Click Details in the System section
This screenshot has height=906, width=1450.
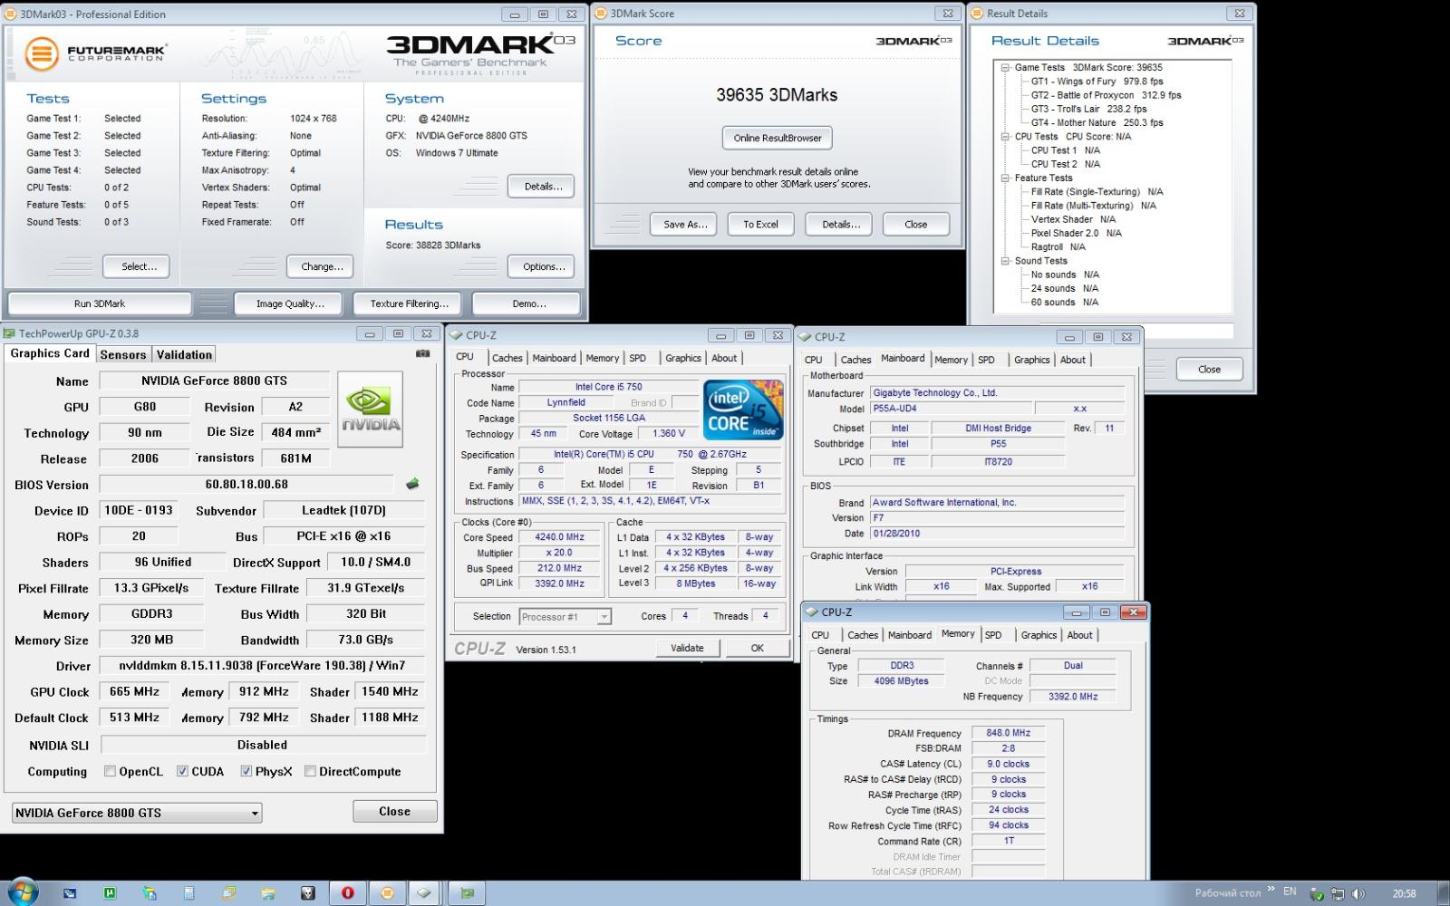tap(543, 187)
